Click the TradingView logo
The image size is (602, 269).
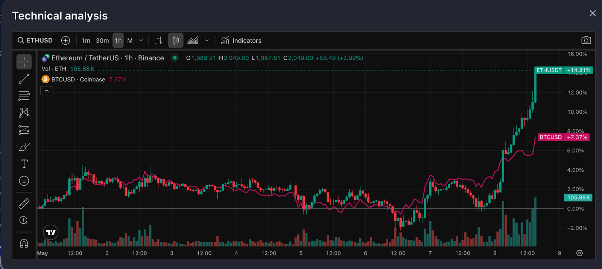[51, 233]
